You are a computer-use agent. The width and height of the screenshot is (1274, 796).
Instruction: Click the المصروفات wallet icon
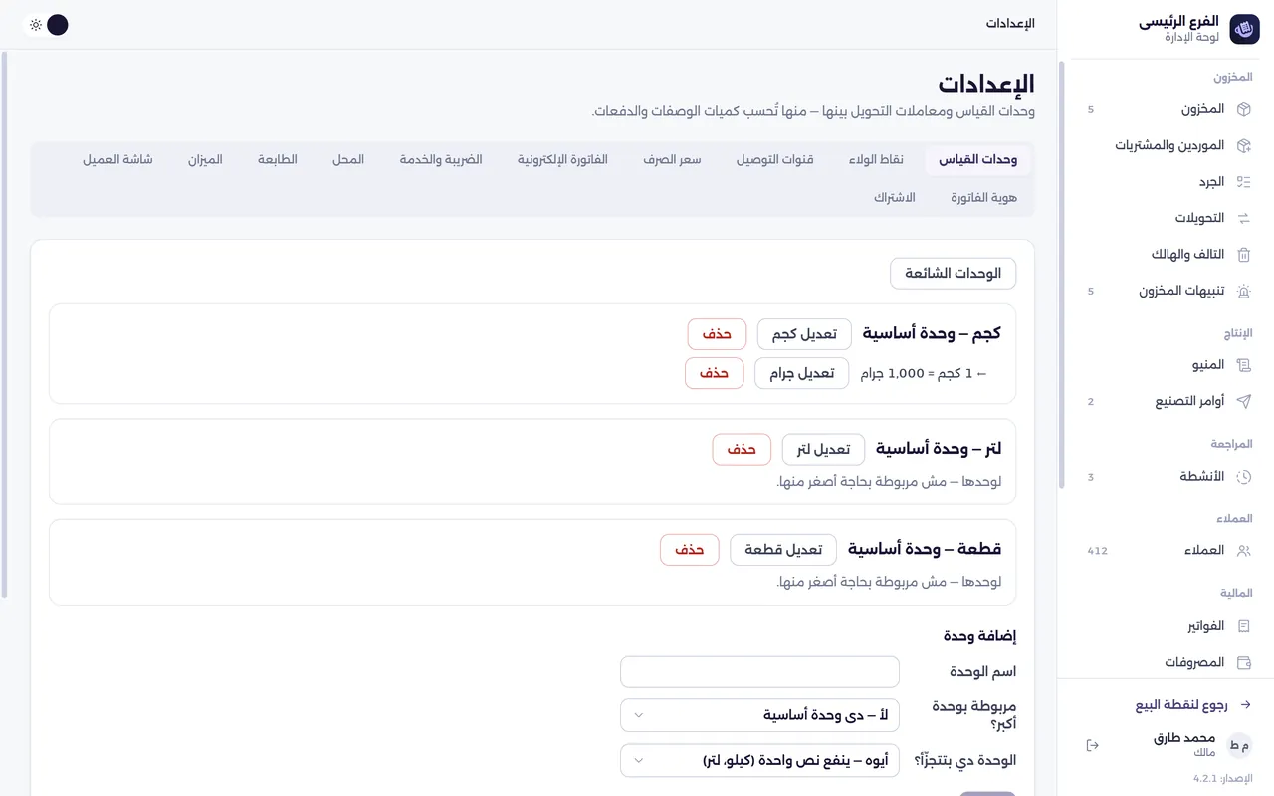click(1243, 662)
